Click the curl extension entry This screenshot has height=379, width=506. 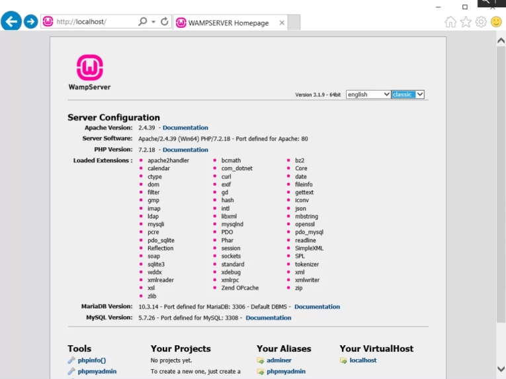(226, 176)
